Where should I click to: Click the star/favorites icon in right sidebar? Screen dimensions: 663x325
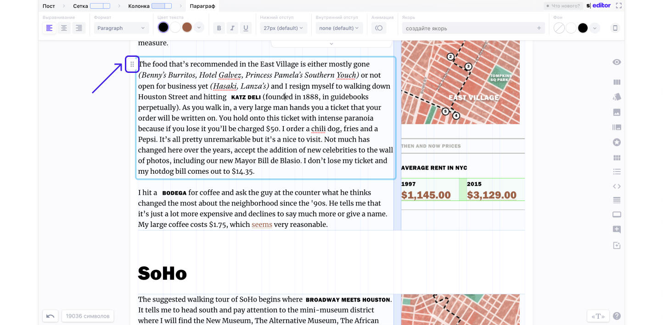point(617,142)
